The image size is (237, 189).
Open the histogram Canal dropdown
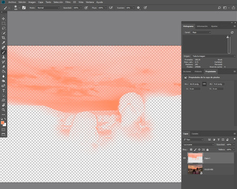click(x=201, y=33)
